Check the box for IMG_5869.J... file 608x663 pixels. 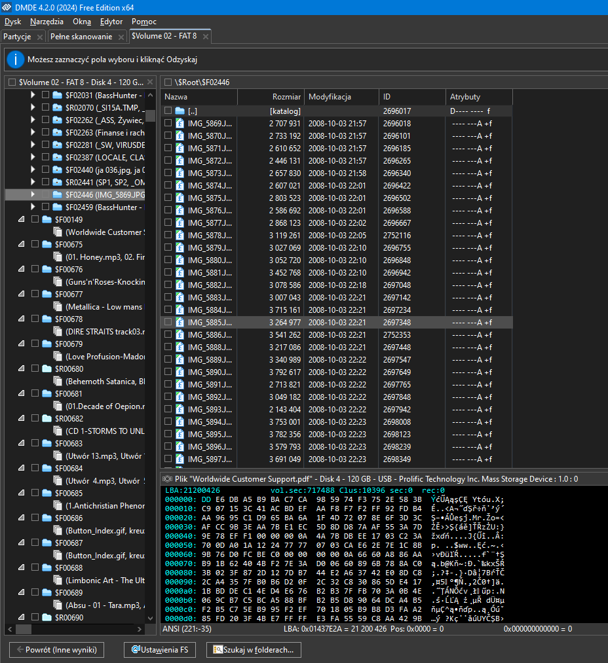168,123
